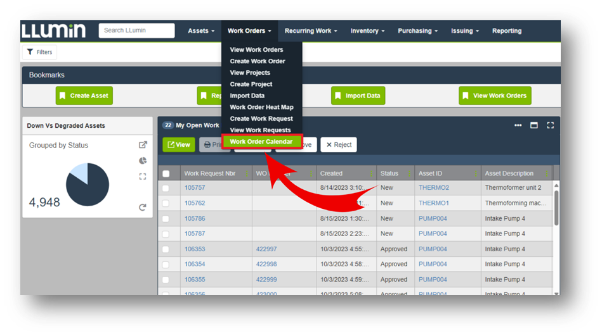The width and height of the screenshot is (602, 336).
Task: Expand the Assets dropdown menu
Action: tap(201, 31)
